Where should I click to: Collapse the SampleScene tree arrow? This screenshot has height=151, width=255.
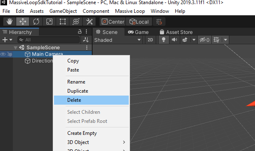(15, 48)
